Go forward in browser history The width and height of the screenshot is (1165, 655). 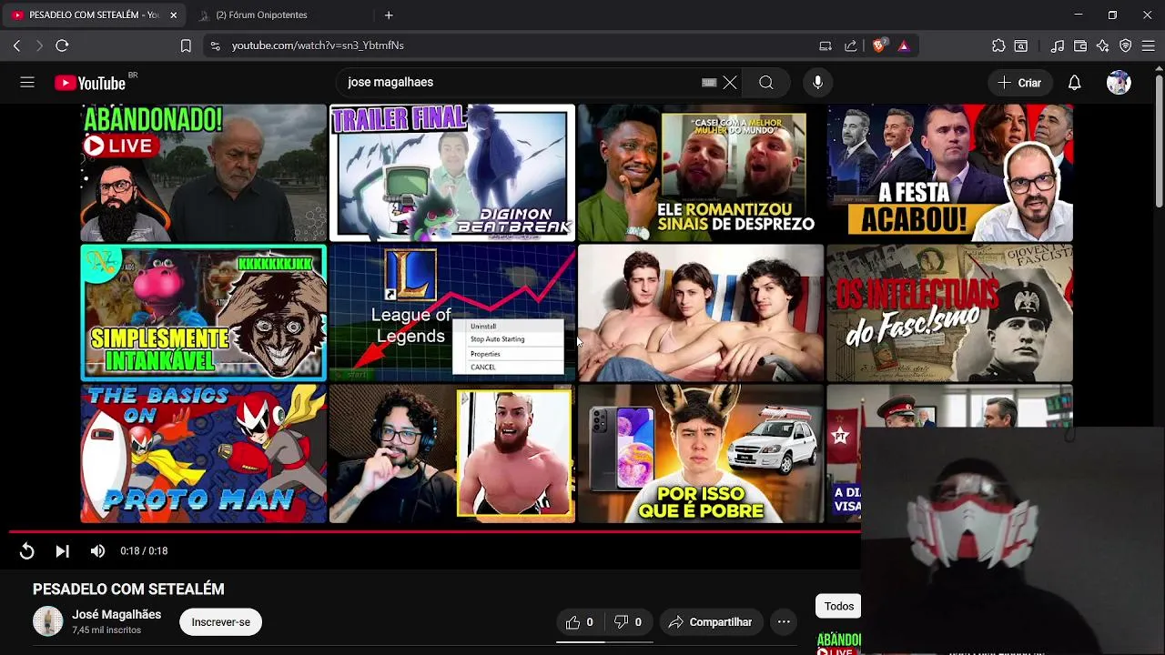coord(39,45)
